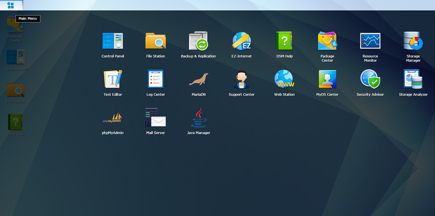Launch the EZ-Internet wizard

242,41
